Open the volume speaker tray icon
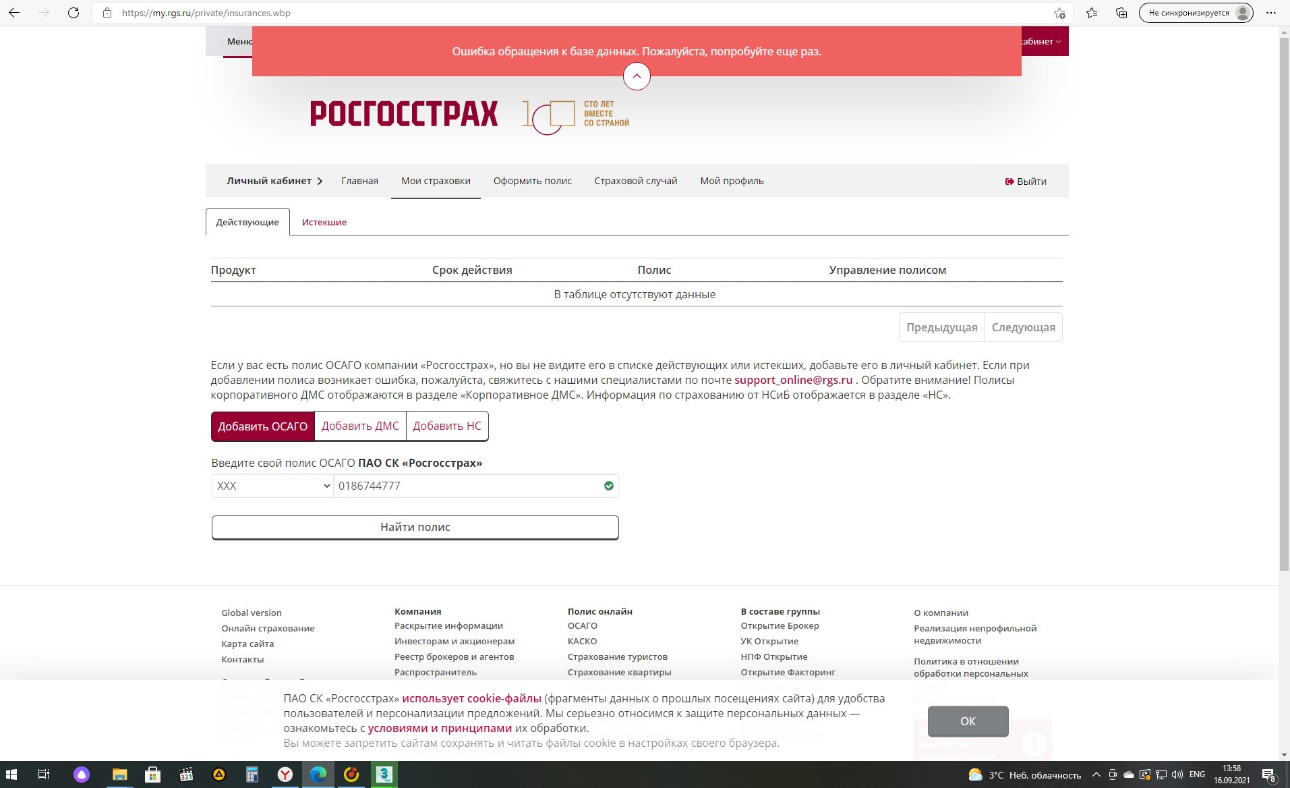This screenshot has height=788, width=1290. point(1177,775)
